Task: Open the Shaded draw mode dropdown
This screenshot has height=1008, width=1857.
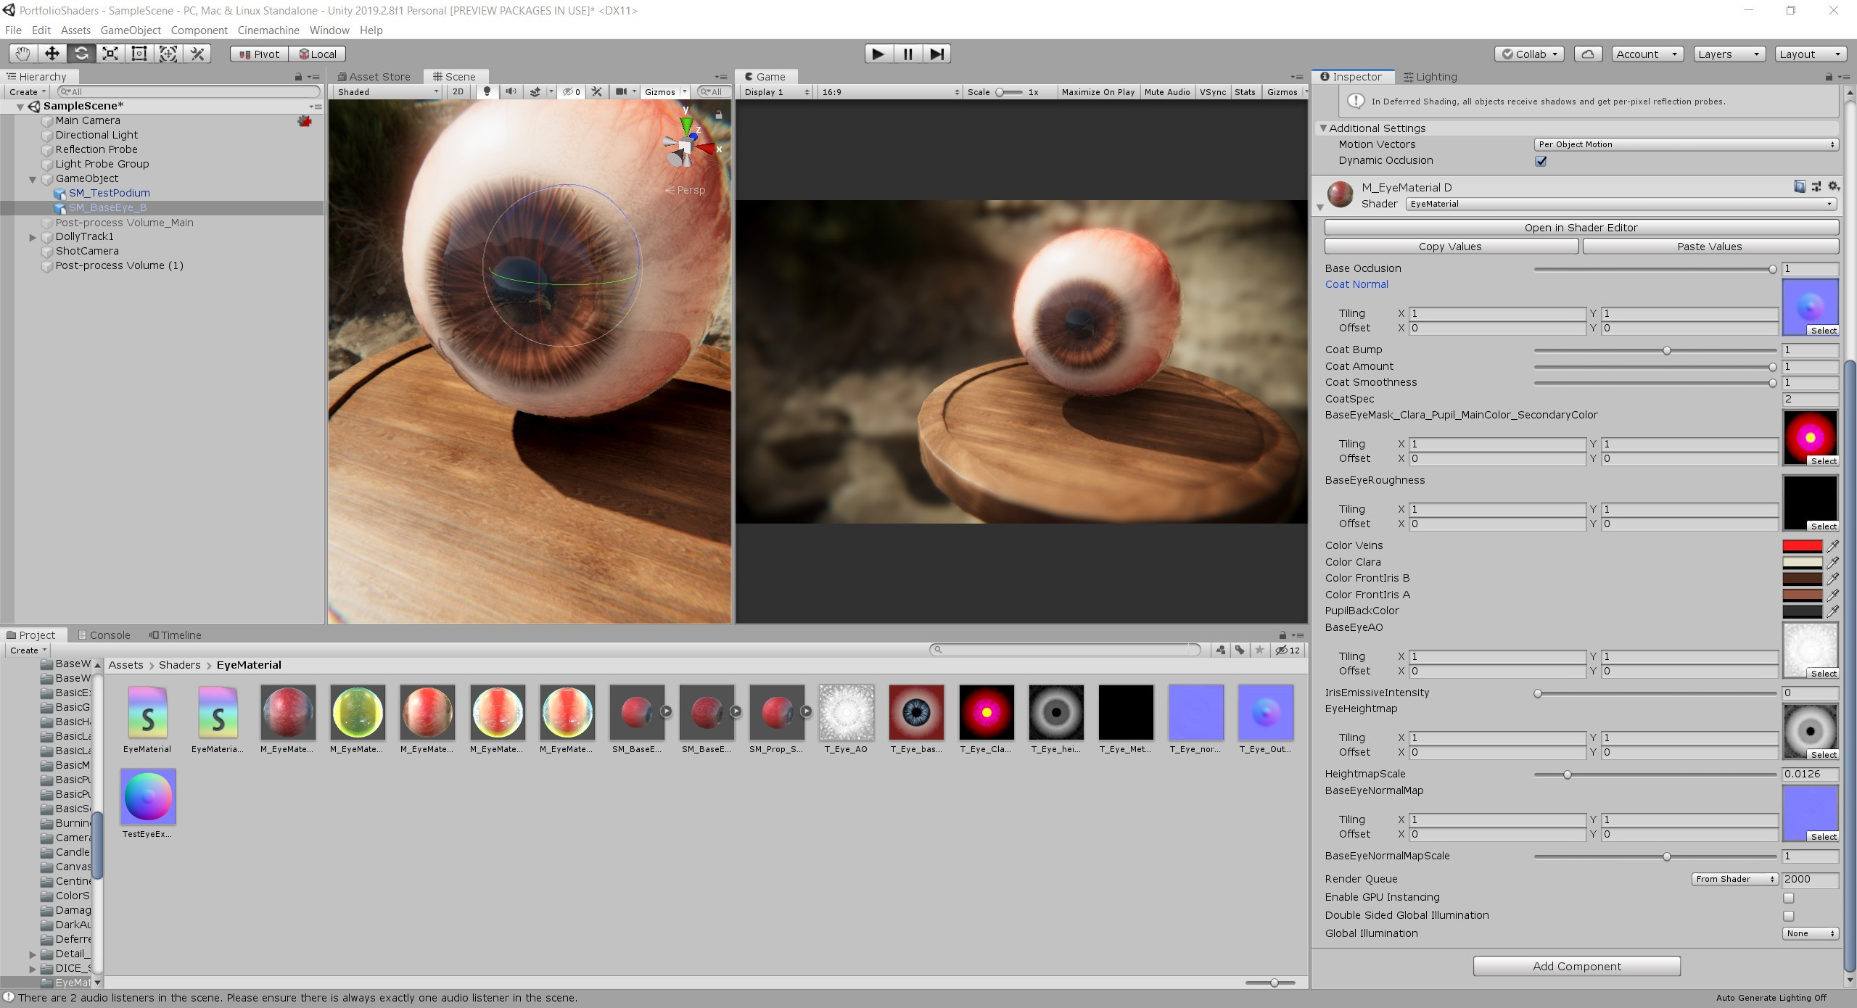Action: pos(384,91)
